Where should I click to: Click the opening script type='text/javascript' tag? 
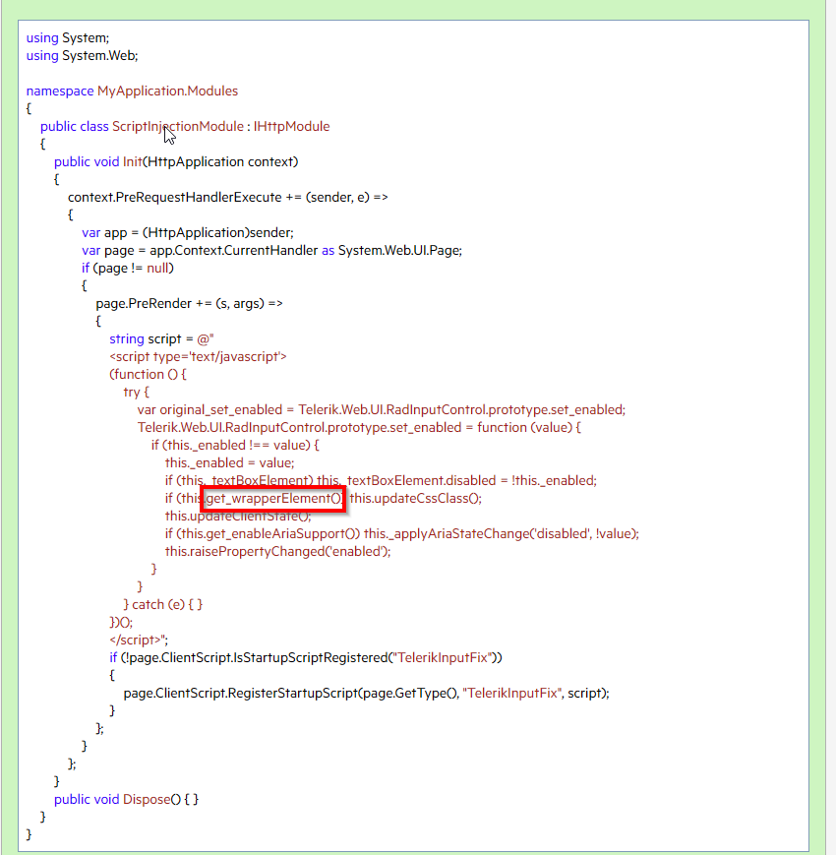point(198,356)
